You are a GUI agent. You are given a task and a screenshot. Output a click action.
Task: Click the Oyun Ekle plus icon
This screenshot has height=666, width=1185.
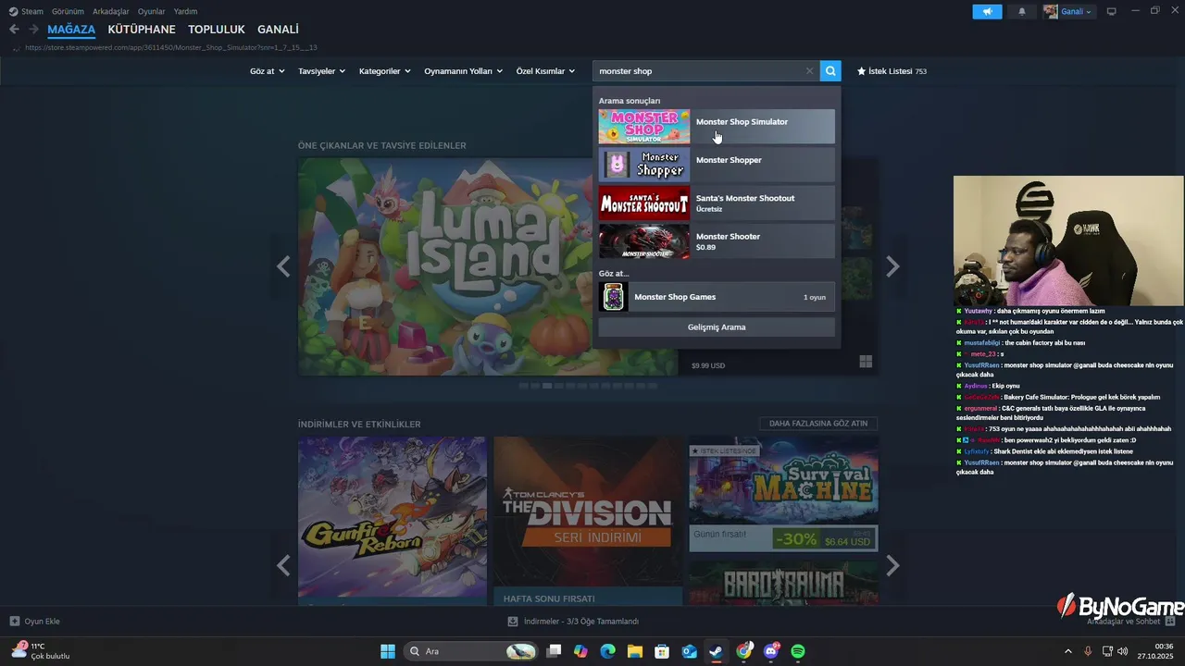(x=14, y=622)
